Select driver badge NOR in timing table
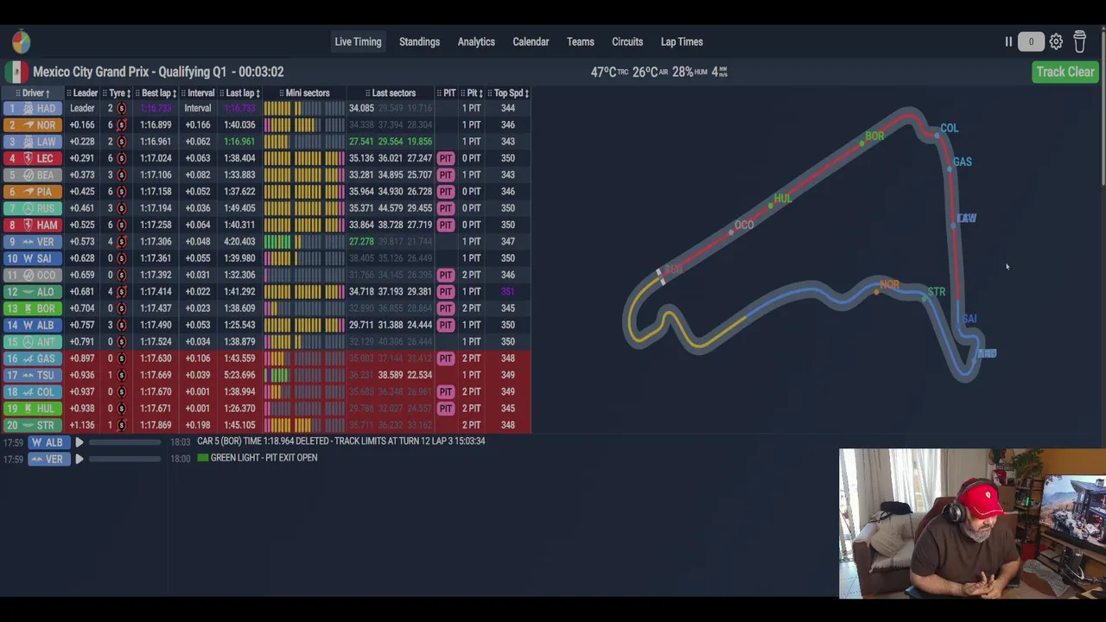Viewport: 1106px width, 622px height. 31,125
